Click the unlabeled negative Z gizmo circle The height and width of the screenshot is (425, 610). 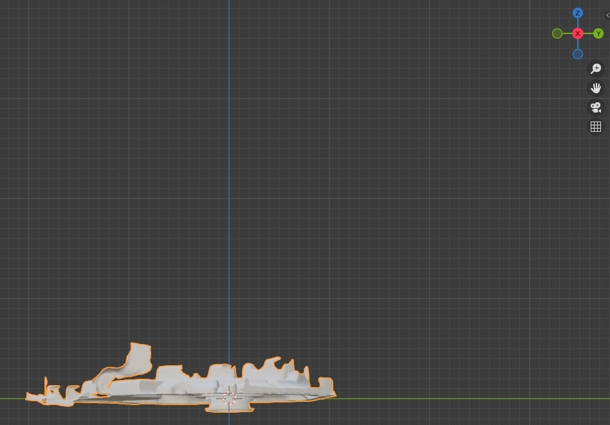click(578, 54)
